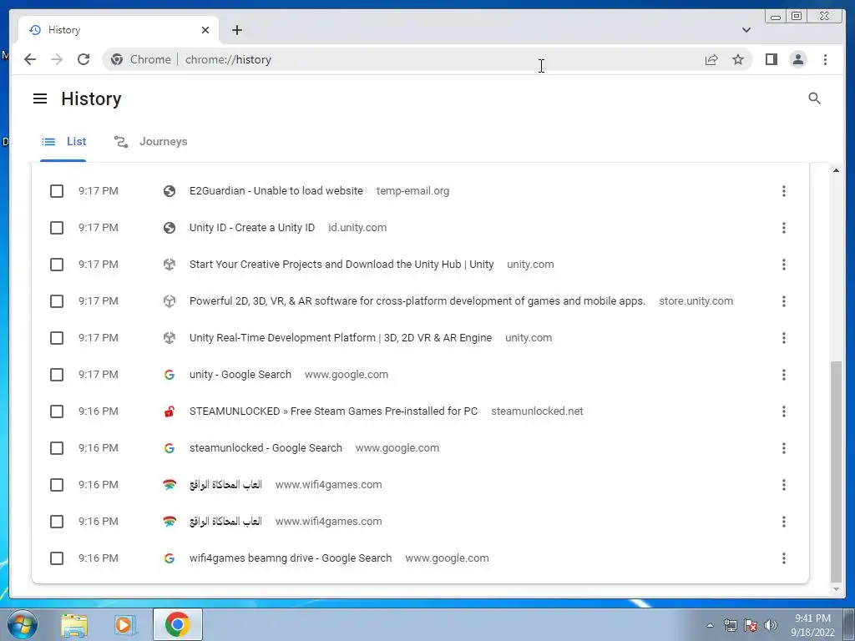The height and width of the screenshot is (641, 855).
Task: Open Chrome's three-dot main menu
Action: [x=825, y=59]
